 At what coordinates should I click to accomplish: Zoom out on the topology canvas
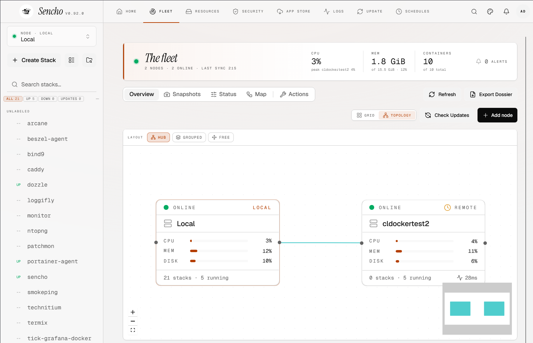point(133,321)
